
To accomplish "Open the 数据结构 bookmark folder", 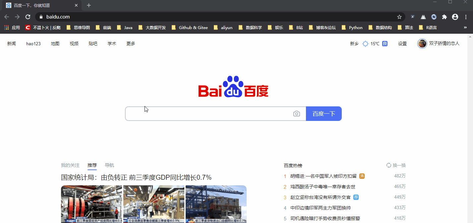I will click(x=380, y=28).
